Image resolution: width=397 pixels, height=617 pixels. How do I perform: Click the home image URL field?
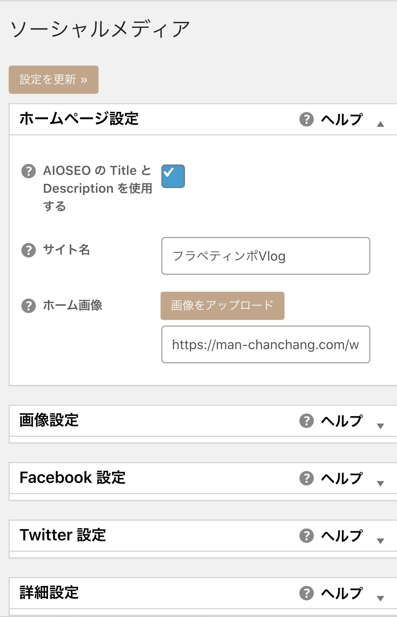(x=266, y=344)
